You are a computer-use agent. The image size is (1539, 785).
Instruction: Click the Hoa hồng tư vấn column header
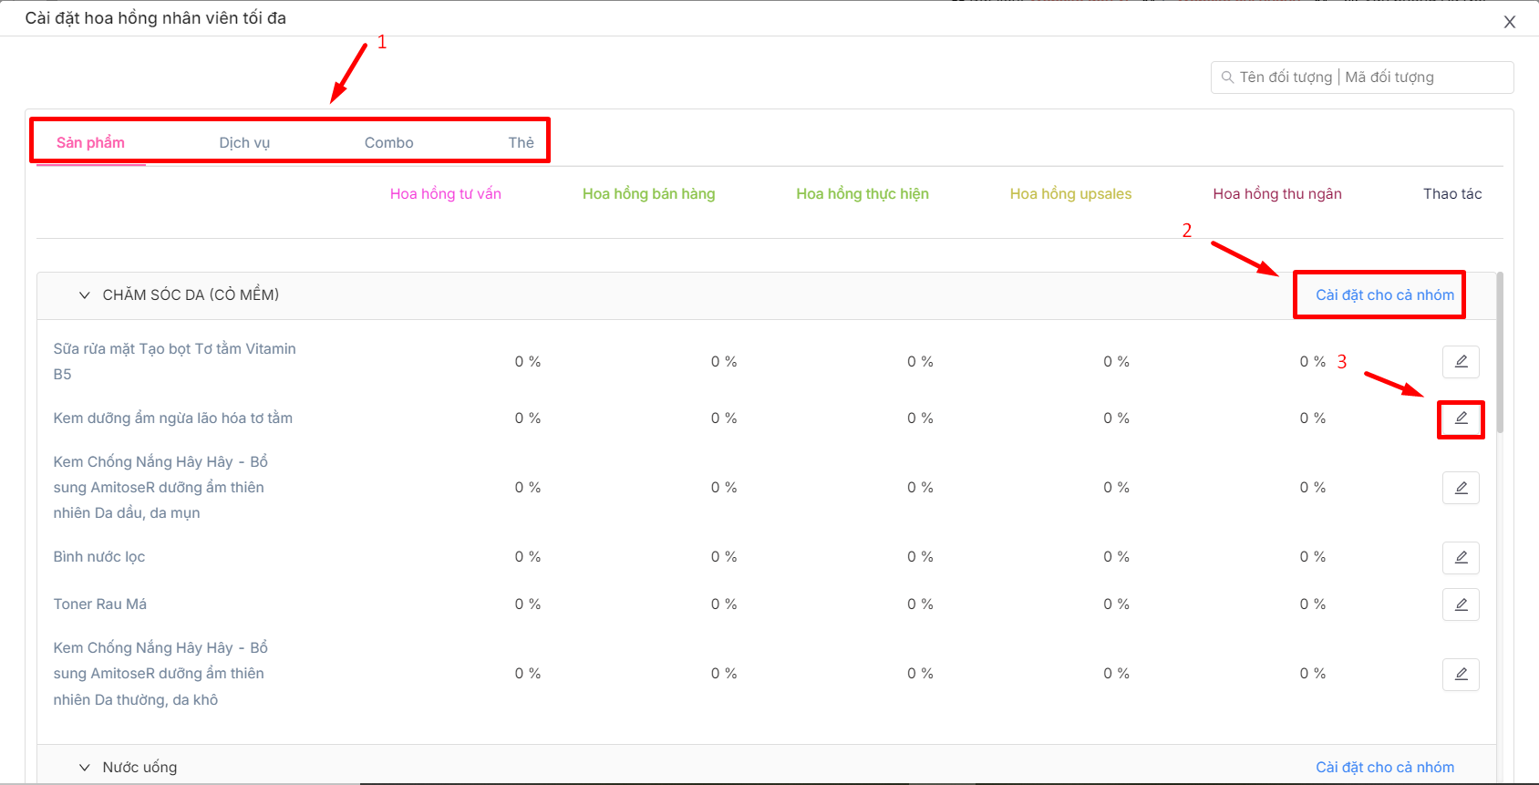click(445, 194)
